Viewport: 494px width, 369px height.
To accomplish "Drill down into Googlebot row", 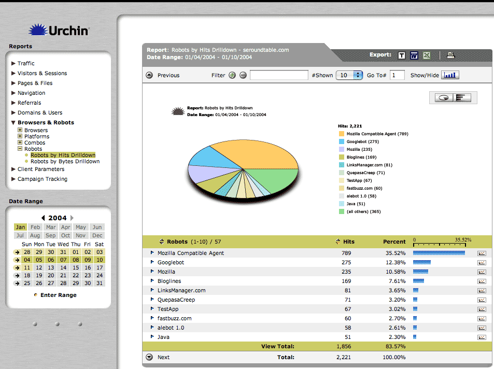I will click(152, 262).
